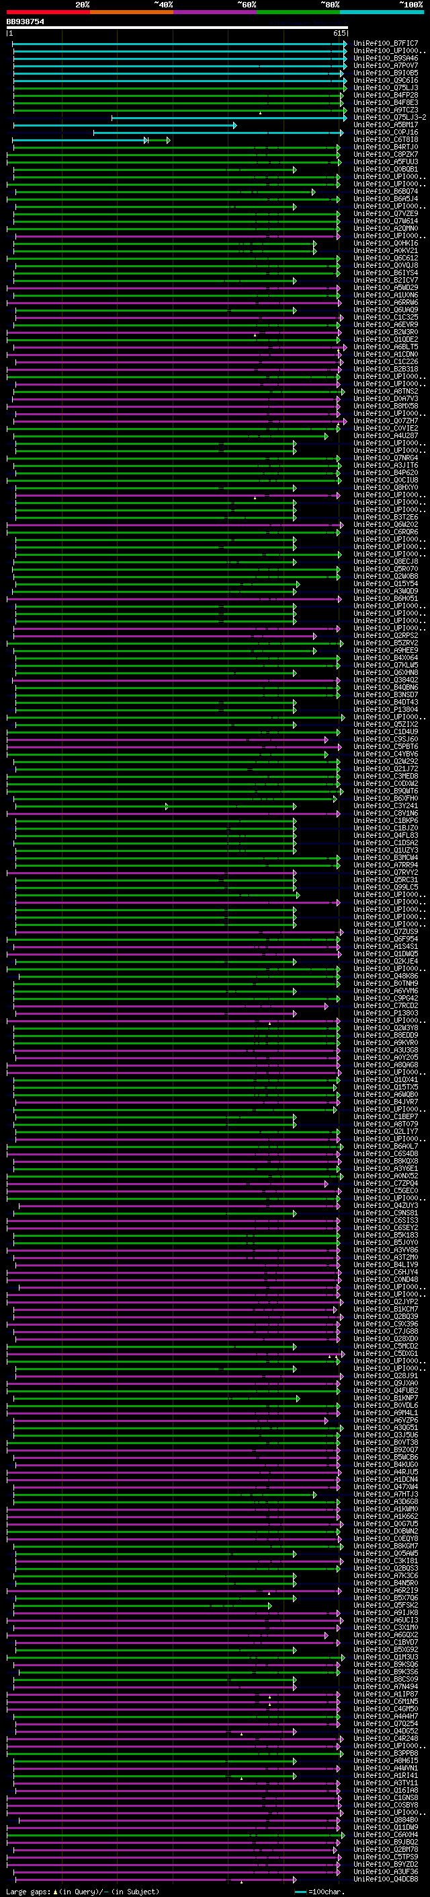Select hit label UniRef100_Q75LJ3-2
This screenshot has width=430, height=1897.
(390, 118)
